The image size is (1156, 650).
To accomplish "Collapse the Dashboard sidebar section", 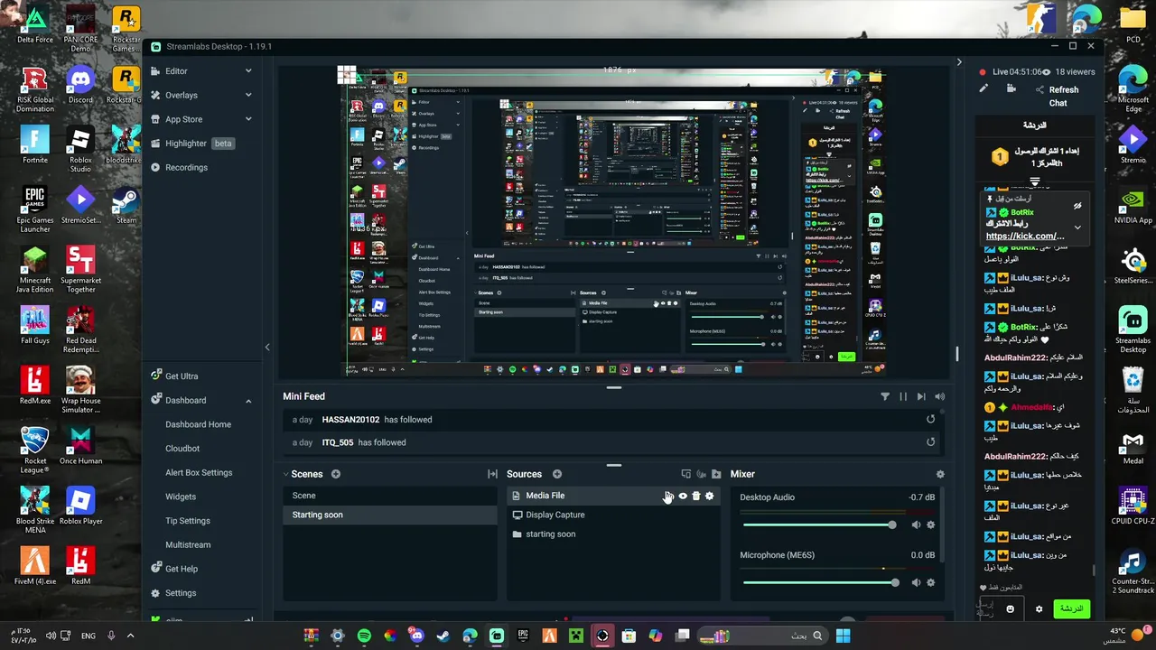I will click(x=248, y=400).
